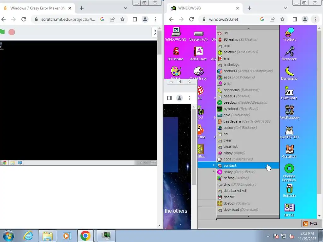Open profile icon in the Scratch browser window
This screenshot has height=242, width=323.
click(145, 19)
